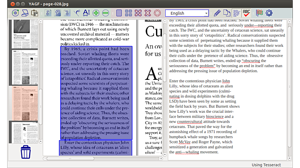This screenshot has width=300, height=168.
Task: Click the red lifebuoy icon
Action: tap(157, 13)
